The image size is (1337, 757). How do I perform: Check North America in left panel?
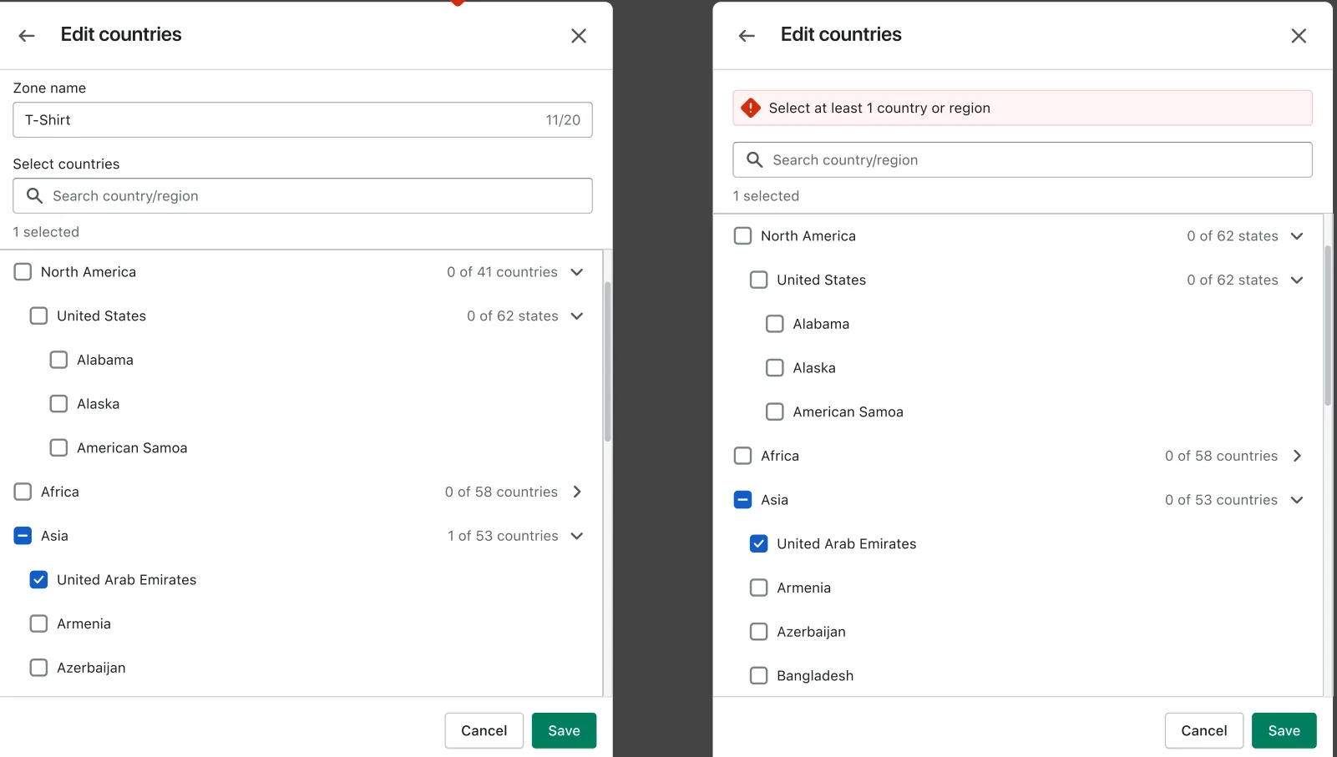(23, 272)
